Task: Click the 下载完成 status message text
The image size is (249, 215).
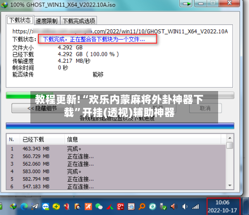Action: [94, 39]
